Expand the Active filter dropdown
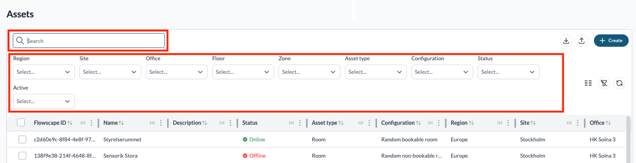Viewport: 636px width, 163px height. pos(44,101)
